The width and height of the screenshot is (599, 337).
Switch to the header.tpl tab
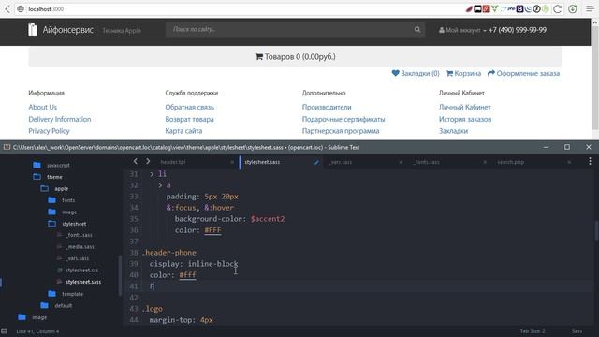(x=172, y=162)
